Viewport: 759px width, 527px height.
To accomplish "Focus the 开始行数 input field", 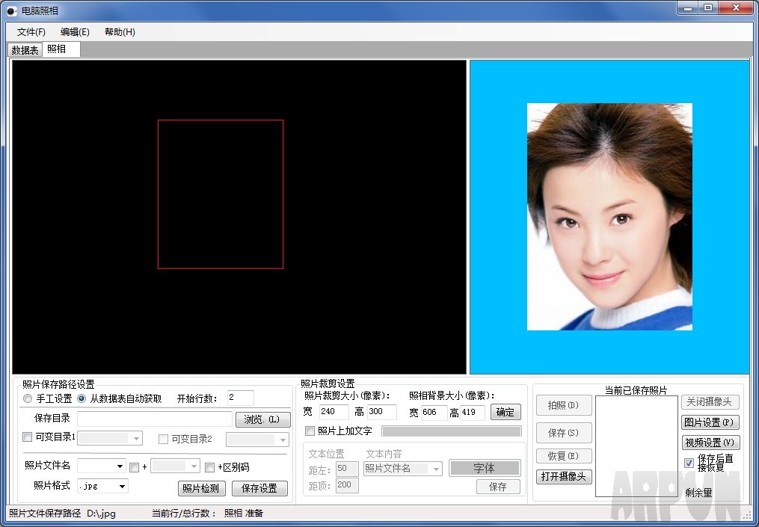I will [x=241, y=398].
